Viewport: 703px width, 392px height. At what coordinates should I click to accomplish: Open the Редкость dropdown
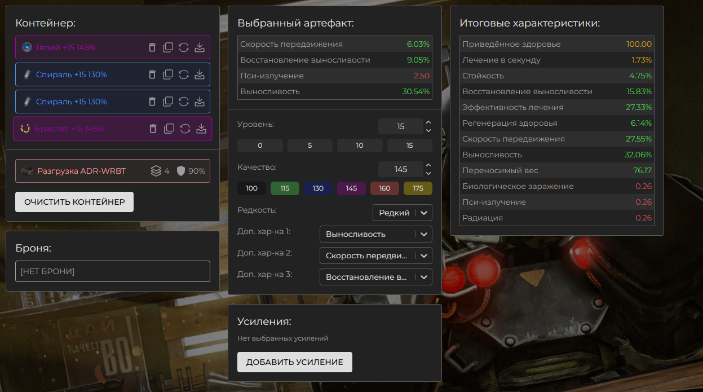tap(402, 213)
